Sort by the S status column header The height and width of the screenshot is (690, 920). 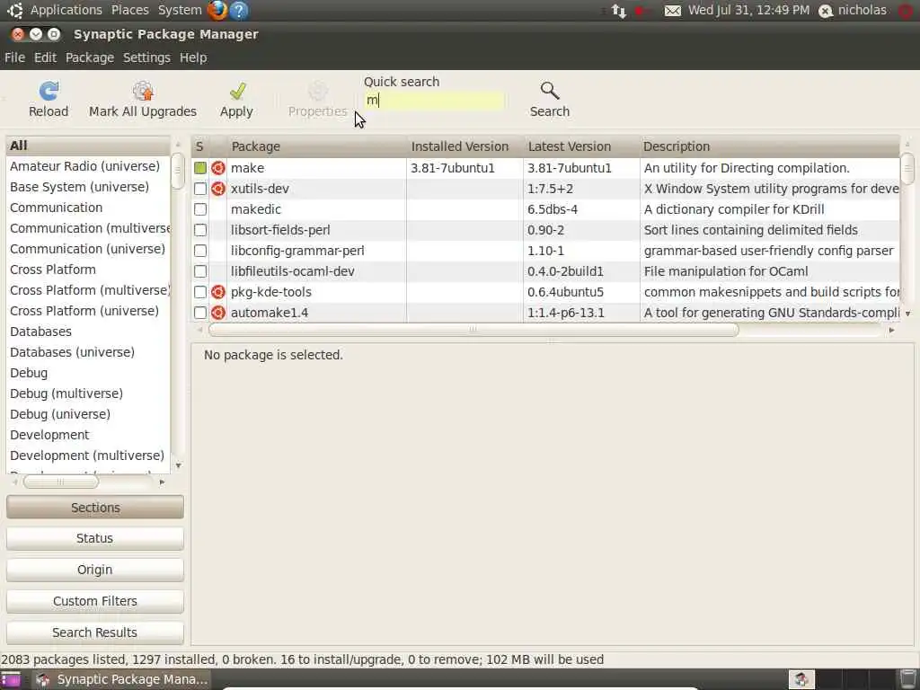point(200,146)
